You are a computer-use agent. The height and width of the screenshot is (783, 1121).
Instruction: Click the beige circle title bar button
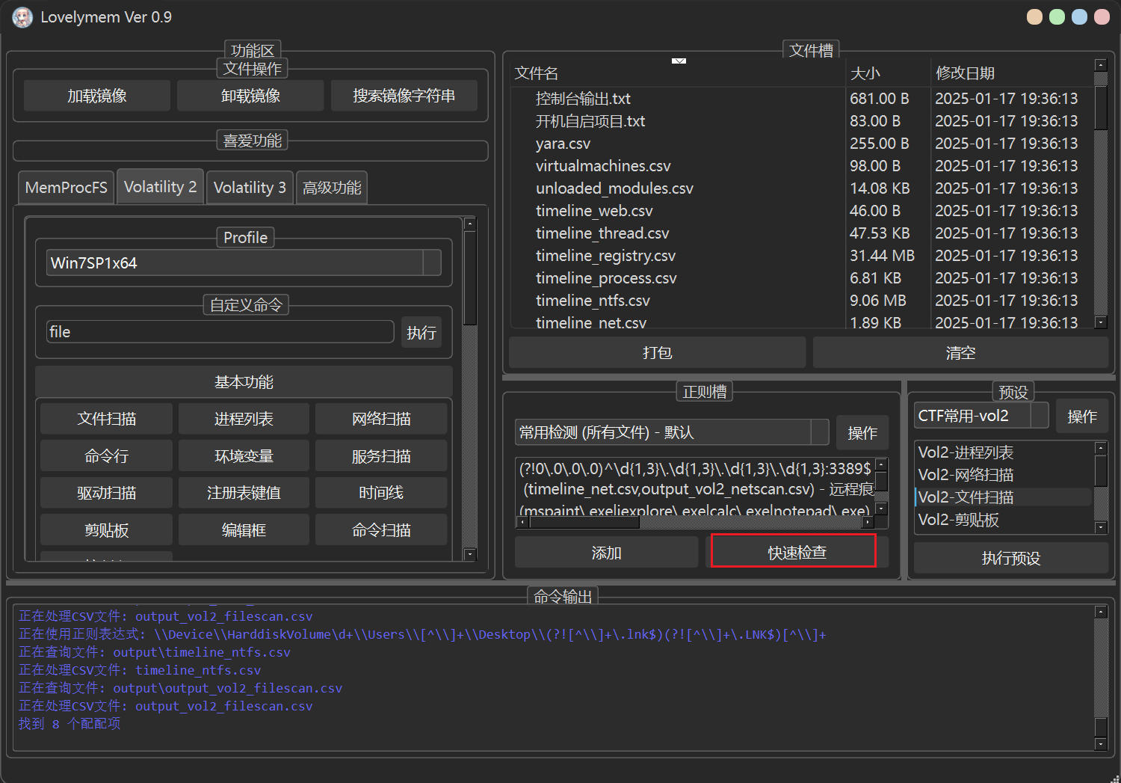click(1034, 16)
